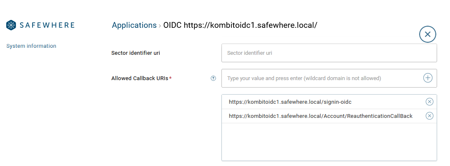Select the signin-oidc callback URI entry
This screenshot has width=450, height=166.
(329, 102)
